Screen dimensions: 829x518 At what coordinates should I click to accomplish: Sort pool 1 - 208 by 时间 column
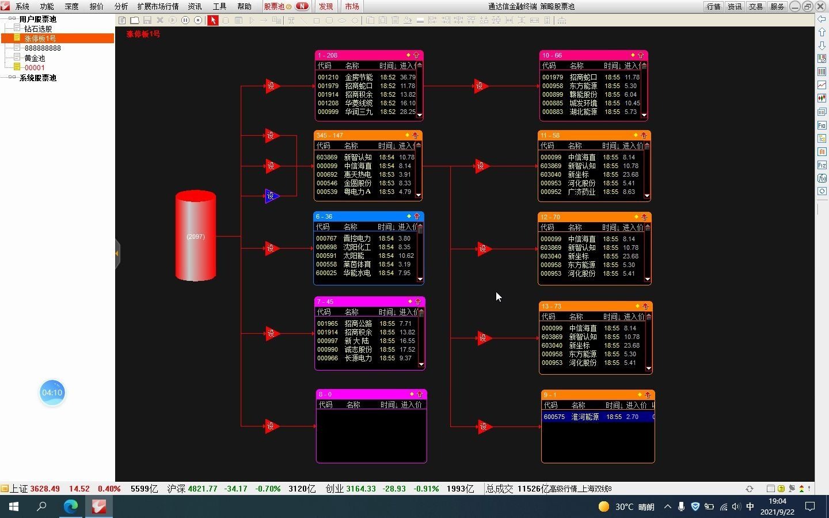click(x=387, y=66)
